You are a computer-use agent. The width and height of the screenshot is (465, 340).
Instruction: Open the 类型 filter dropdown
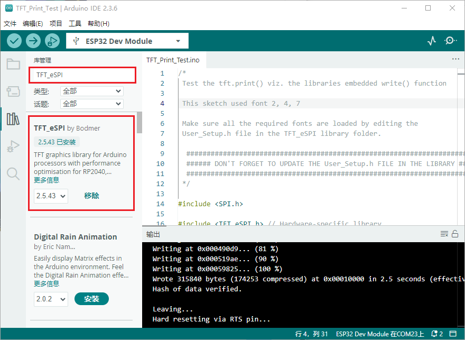[92, 91]
